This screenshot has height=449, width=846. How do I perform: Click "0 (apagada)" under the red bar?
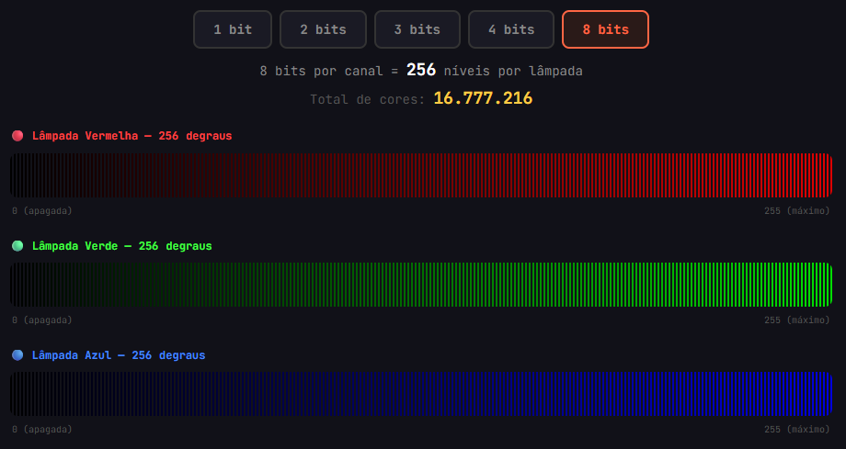42,211
